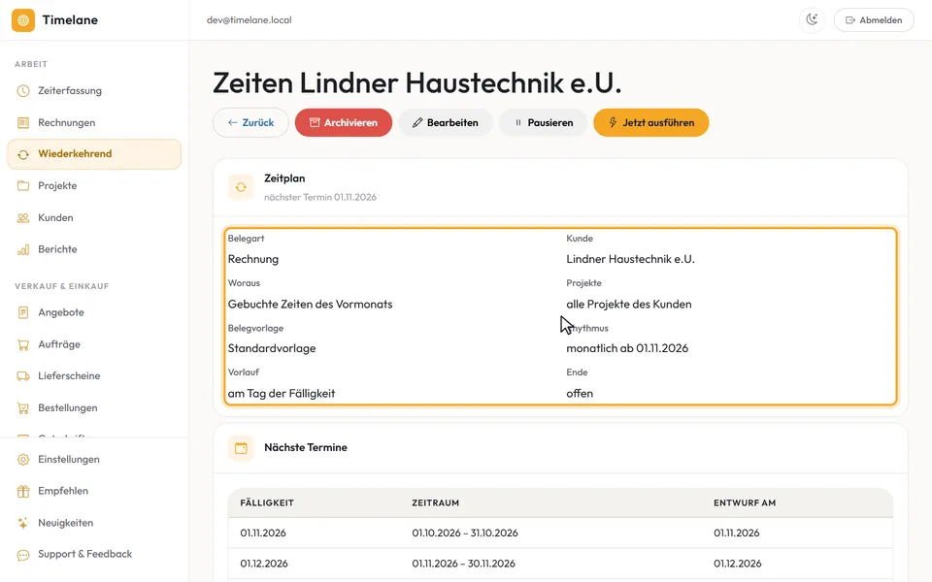The width and height of the screenshot is (932, 582).
Task: Click 'nächster Termin 01.11.2026' text
Action: pos(320,197)
